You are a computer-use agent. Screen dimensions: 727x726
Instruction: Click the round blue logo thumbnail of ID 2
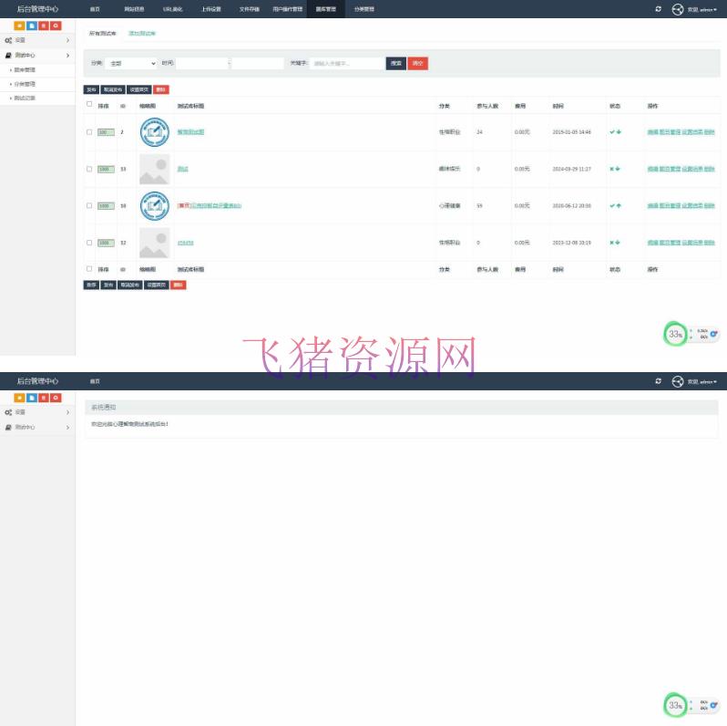pos(154,132)
